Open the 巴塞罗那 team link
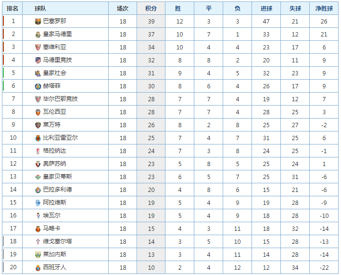Screen dimensions: 341x275 pyautogui.click(x=54, y=21)
